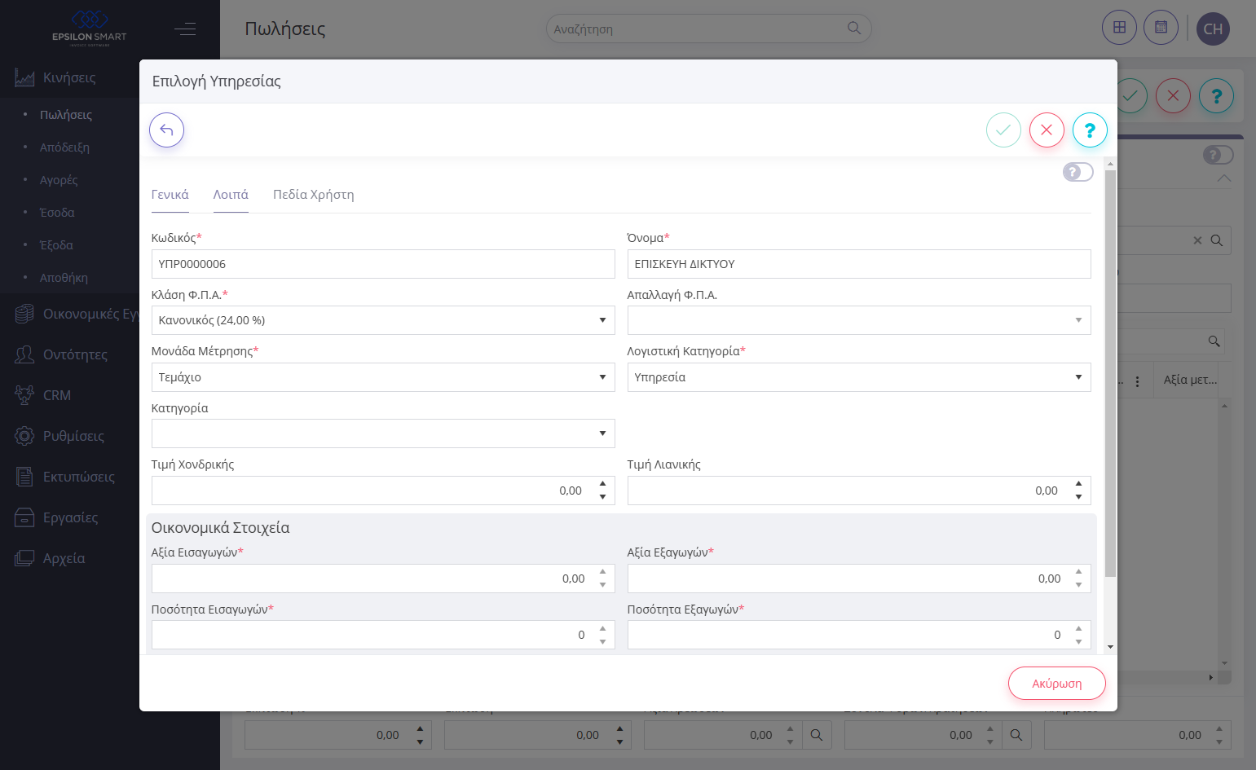
Task: Open help with dialog question mark icon
Action: tap(1090, 130)
